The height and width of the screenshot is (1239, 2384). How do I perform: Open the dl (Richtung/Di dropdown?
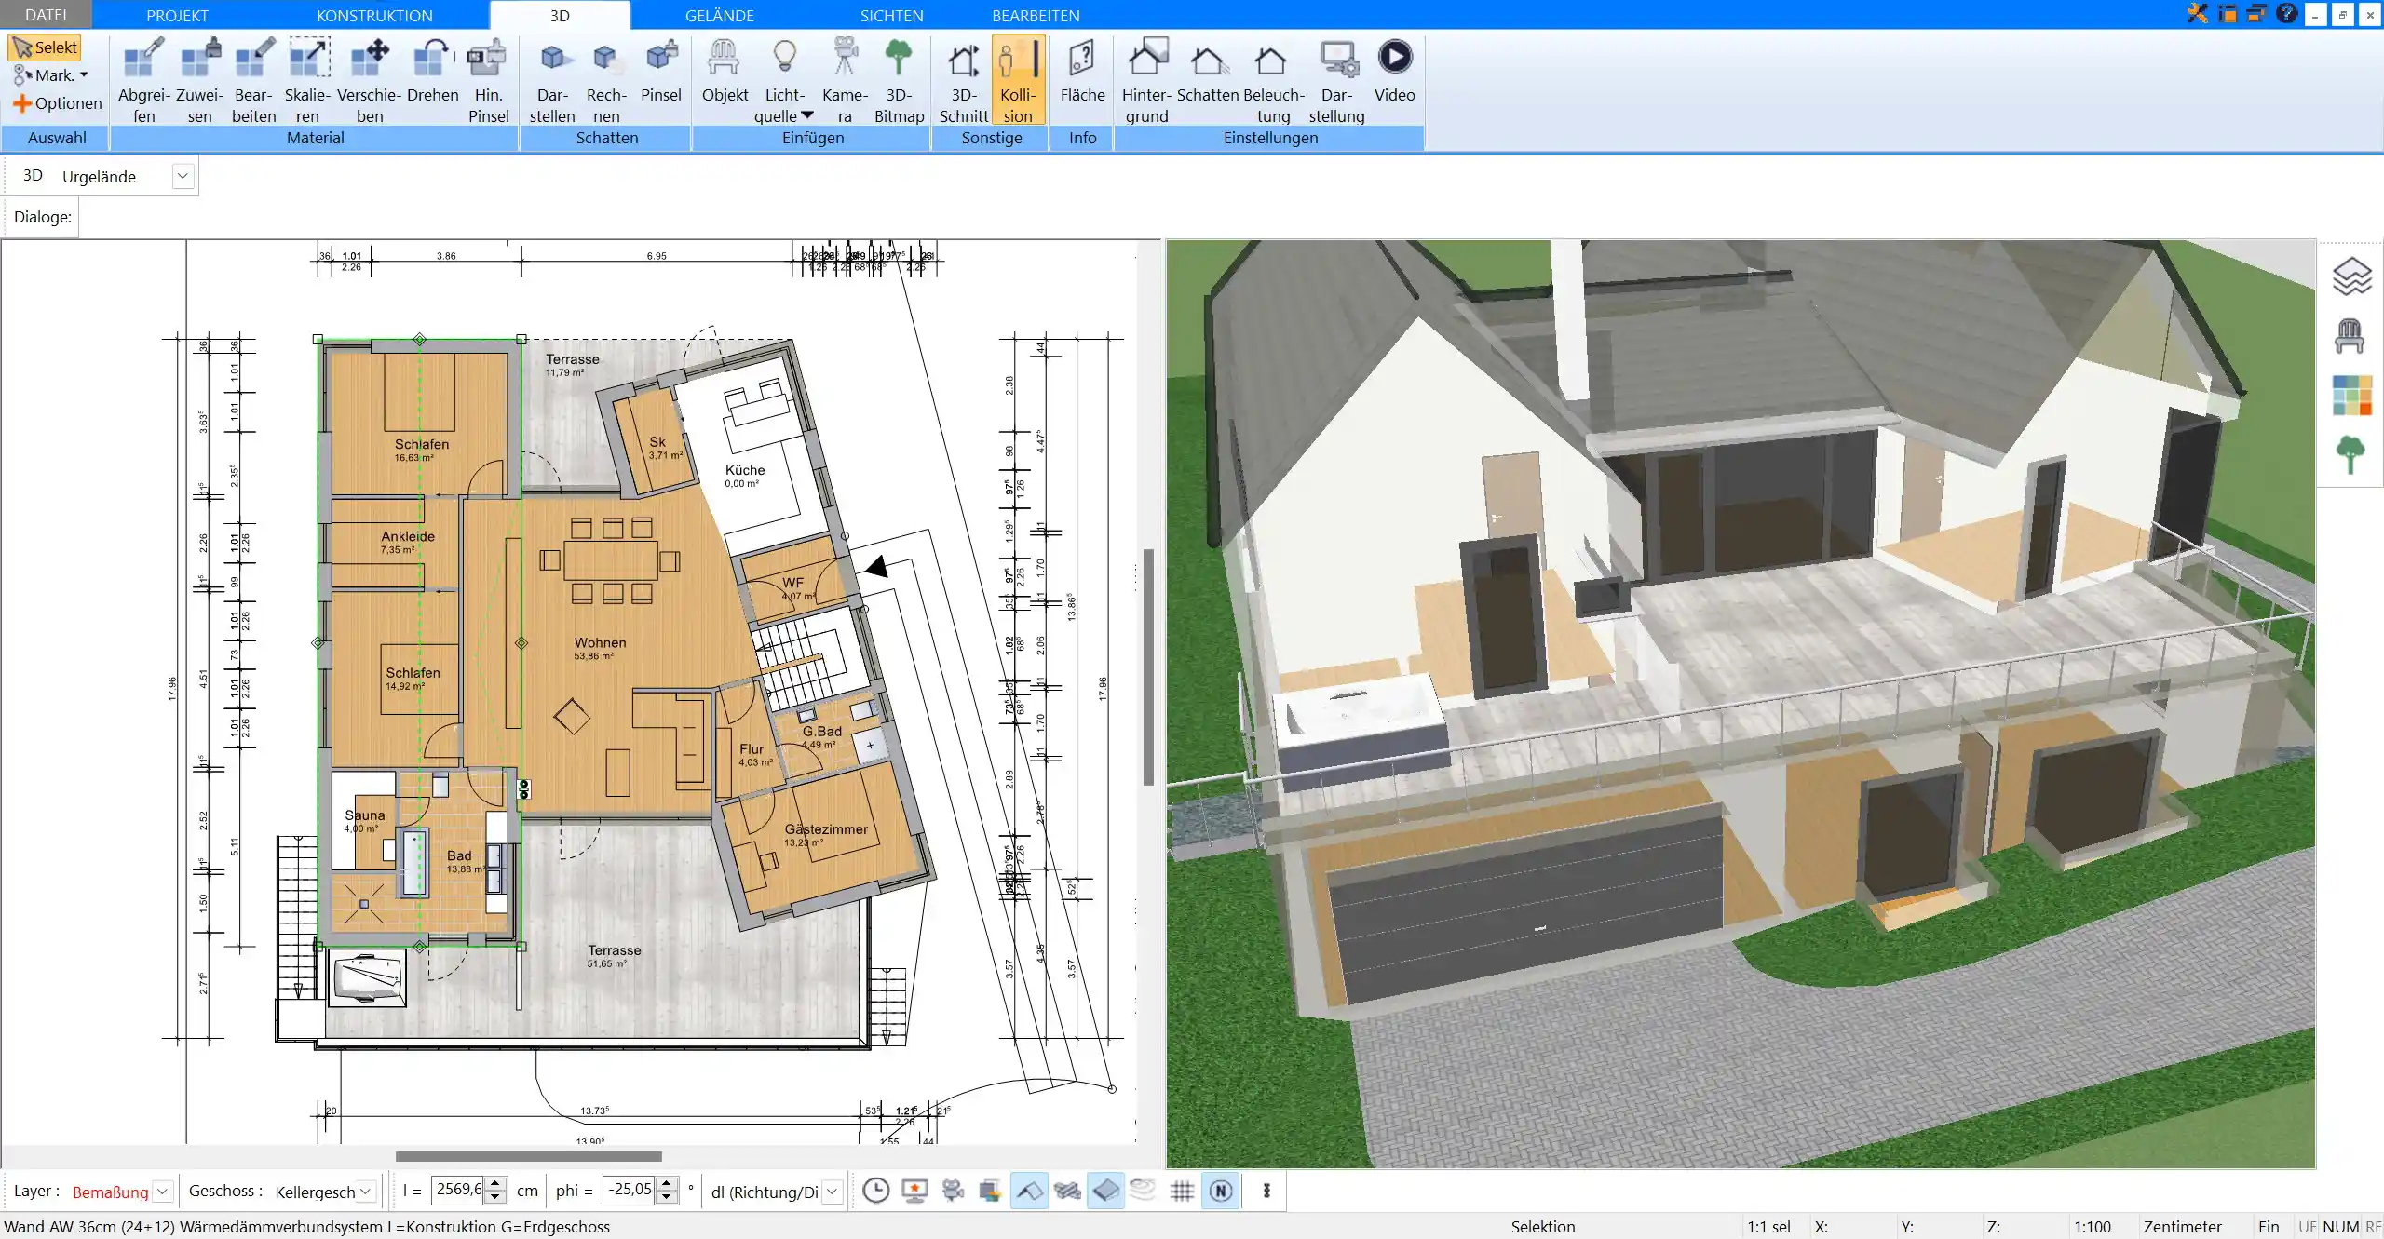pos(833,1192)
